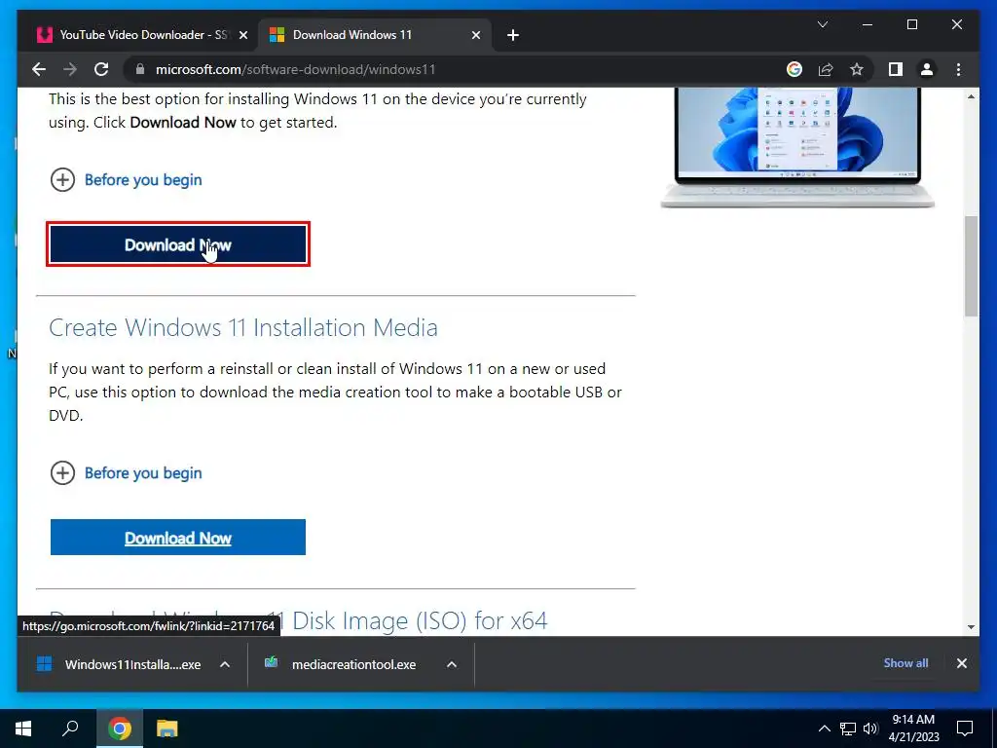The width and height of the screenshot is (997, 748).
Task: Expand Before you begin under Installation Assistant
Action: pos(126,180)
